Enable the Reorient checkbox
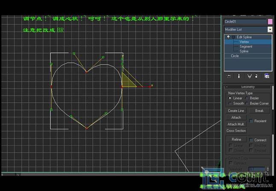Viewport: 276px width, 191px height. (x=251, y=121)
